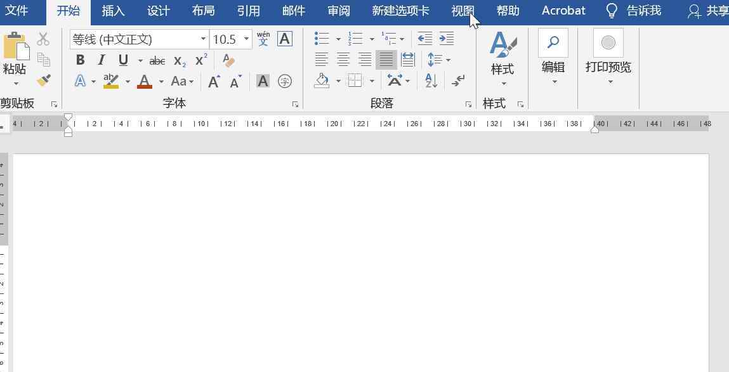
Task: Apply multilevel list
Action: [389, 39]
